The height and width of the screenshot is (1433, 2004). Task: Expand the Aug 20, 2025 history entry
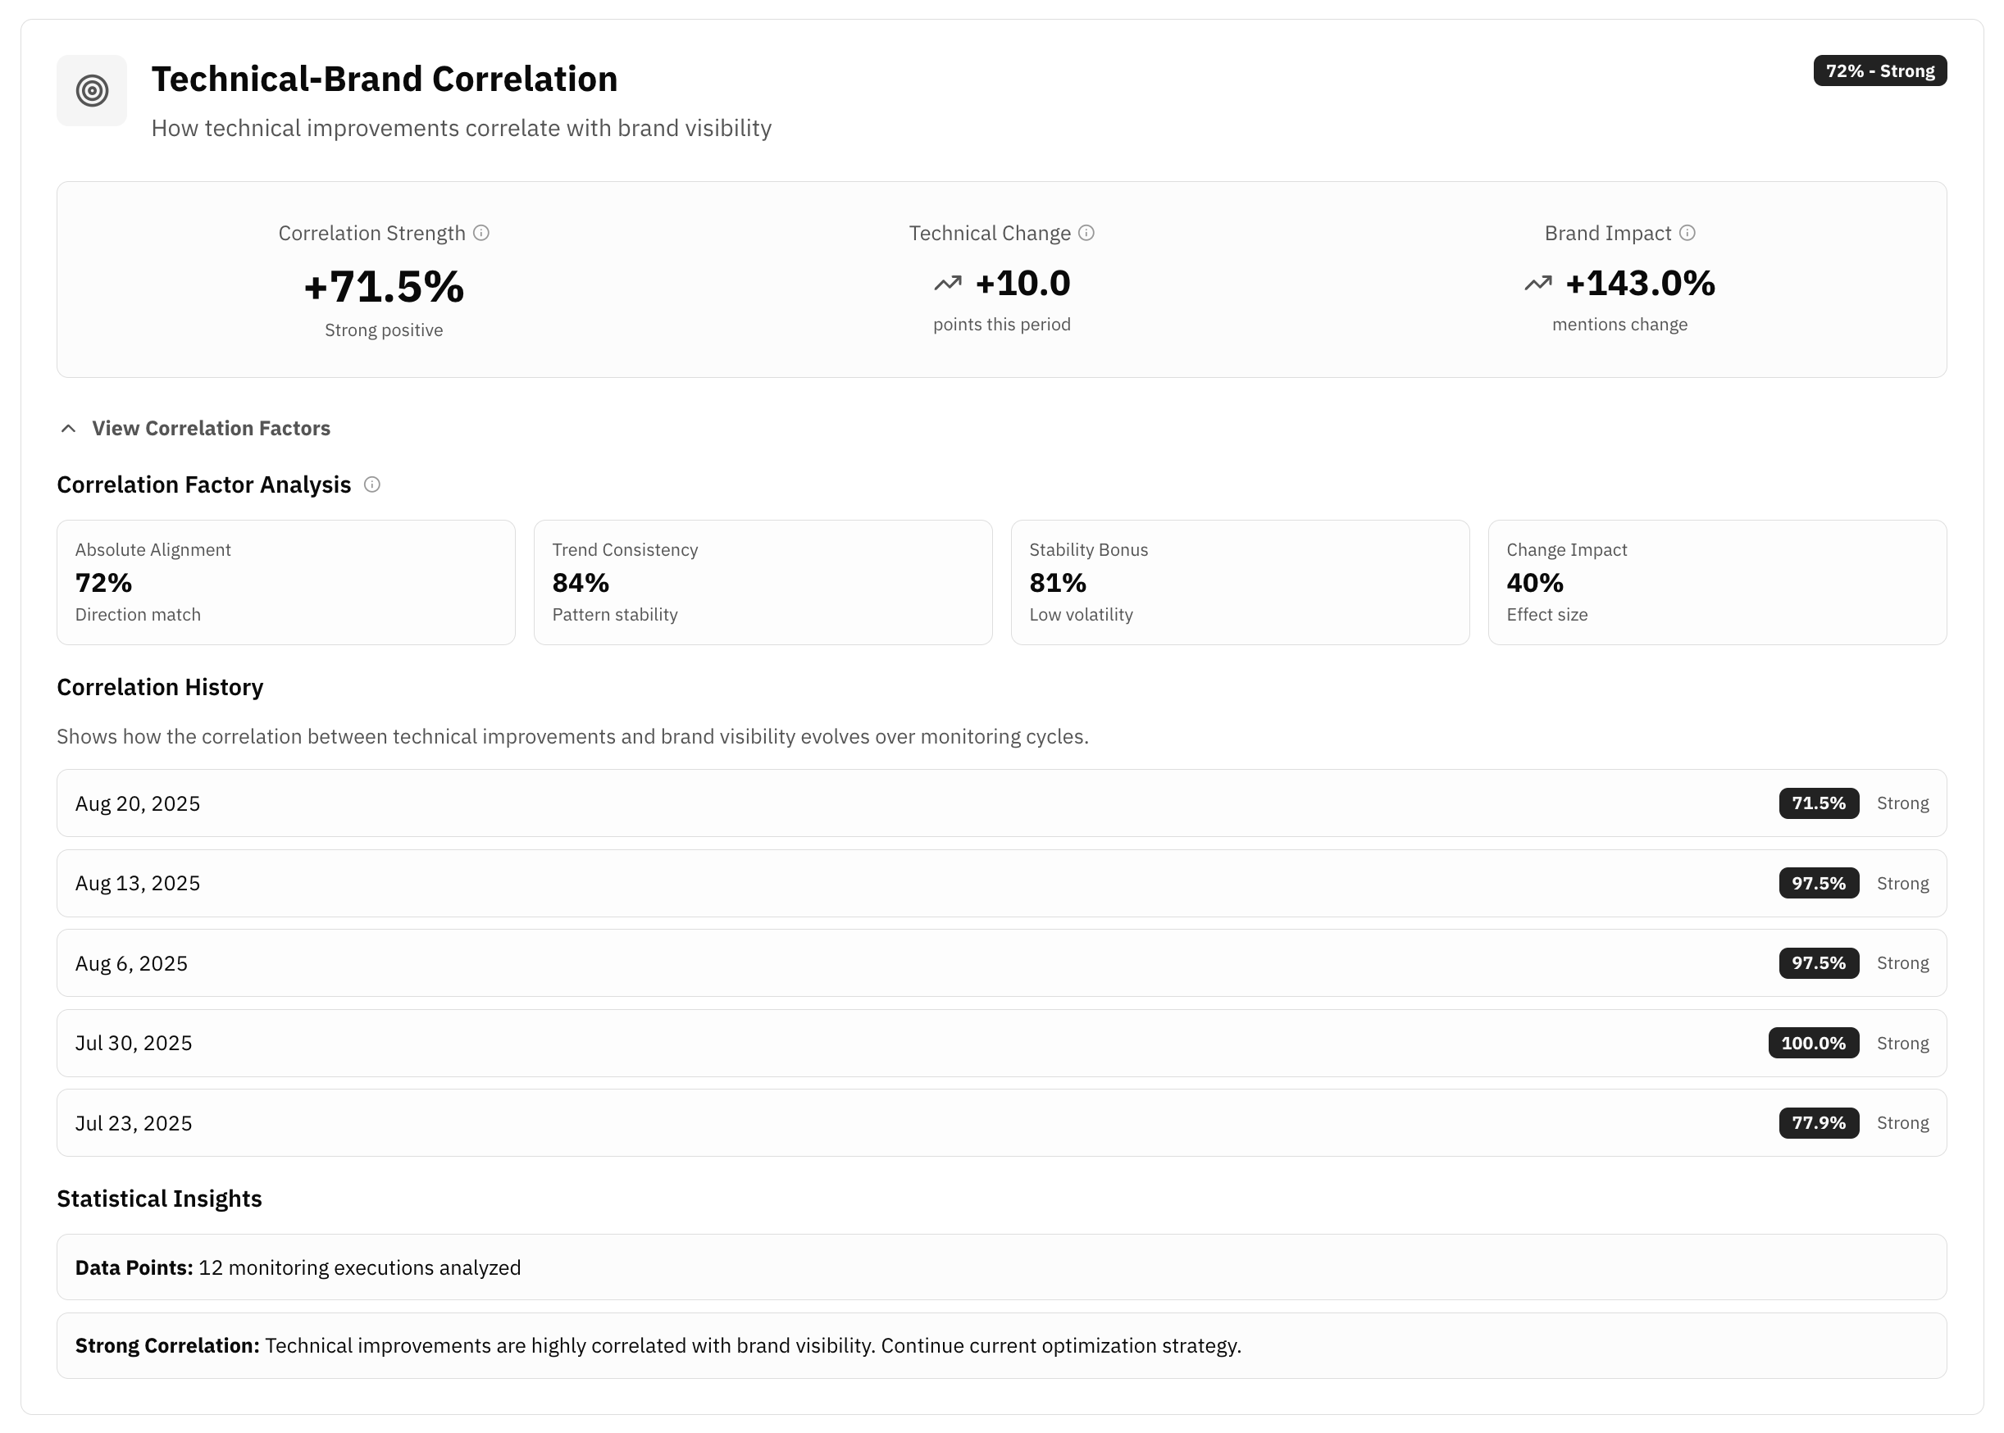pos(1000,803)
